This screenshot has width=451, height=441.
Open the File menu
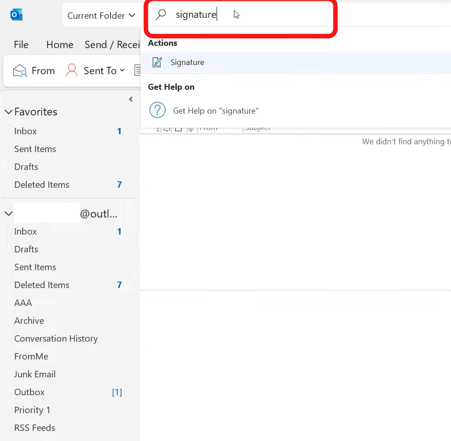21,44
